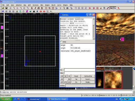The height and width of the screenshot is (101, 135).
Task: Click the Windows Start button
Action: 6,99
